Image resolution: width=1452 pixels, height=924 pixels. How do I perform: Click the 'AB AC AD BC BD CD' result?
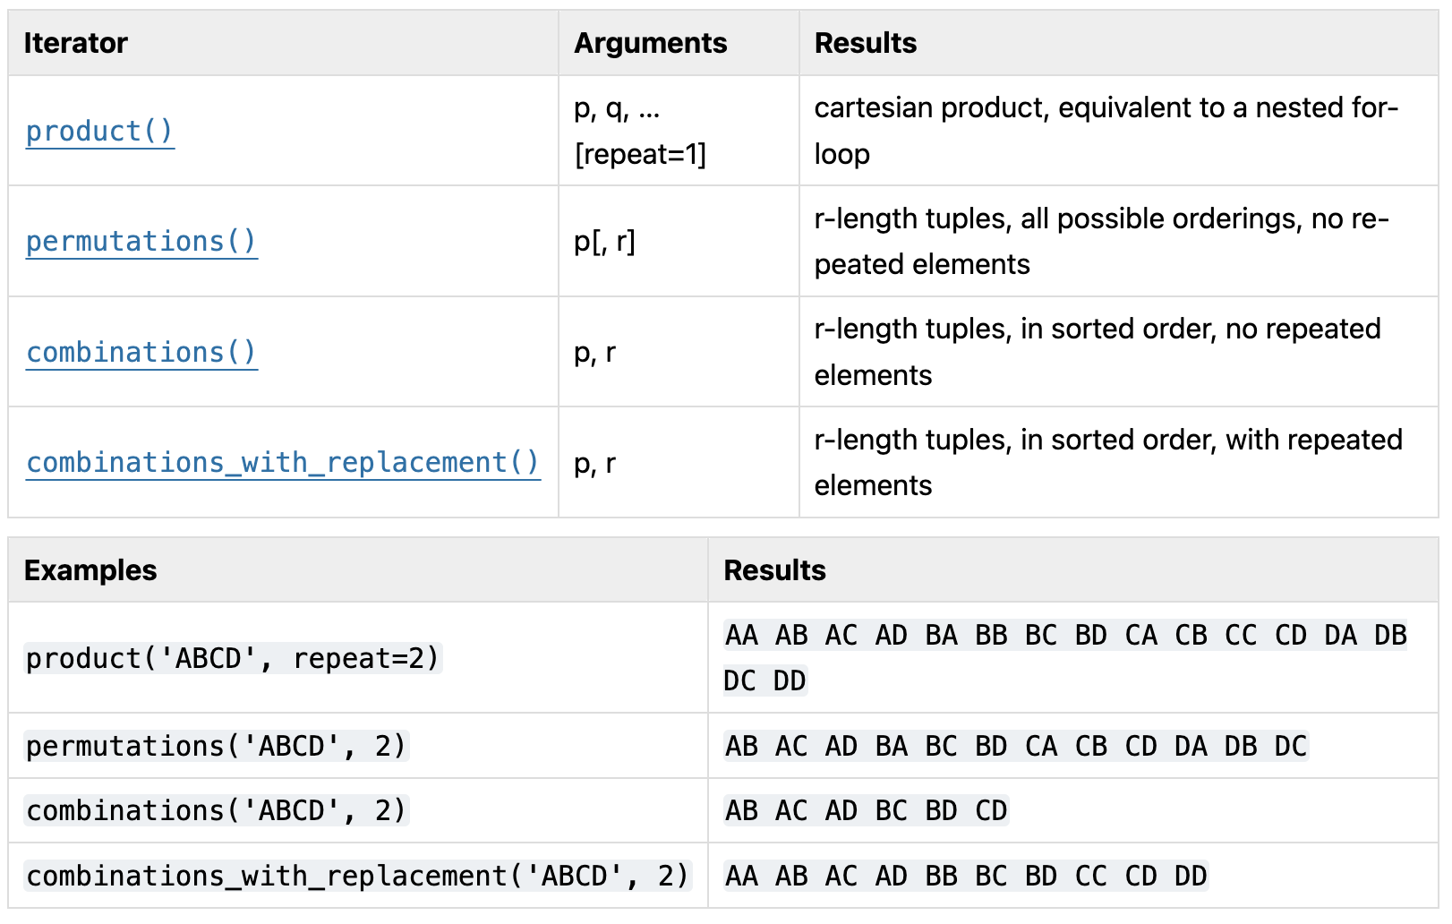[x=867, y=810]
